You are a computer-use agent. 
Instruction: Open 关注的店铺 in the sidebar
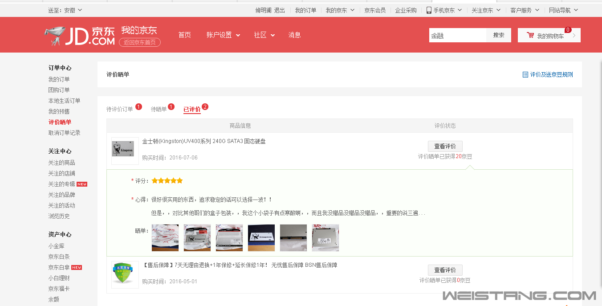point(62,173)
